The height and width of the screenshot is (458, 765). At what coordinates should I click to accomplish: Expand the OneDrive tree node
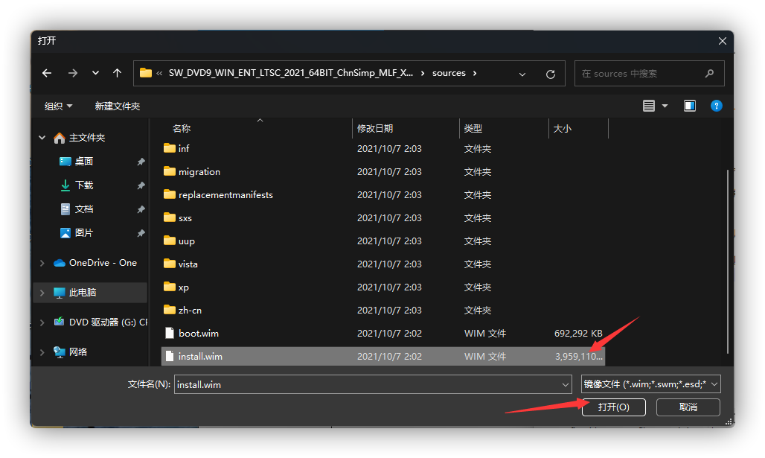click(x=42, y=263)
